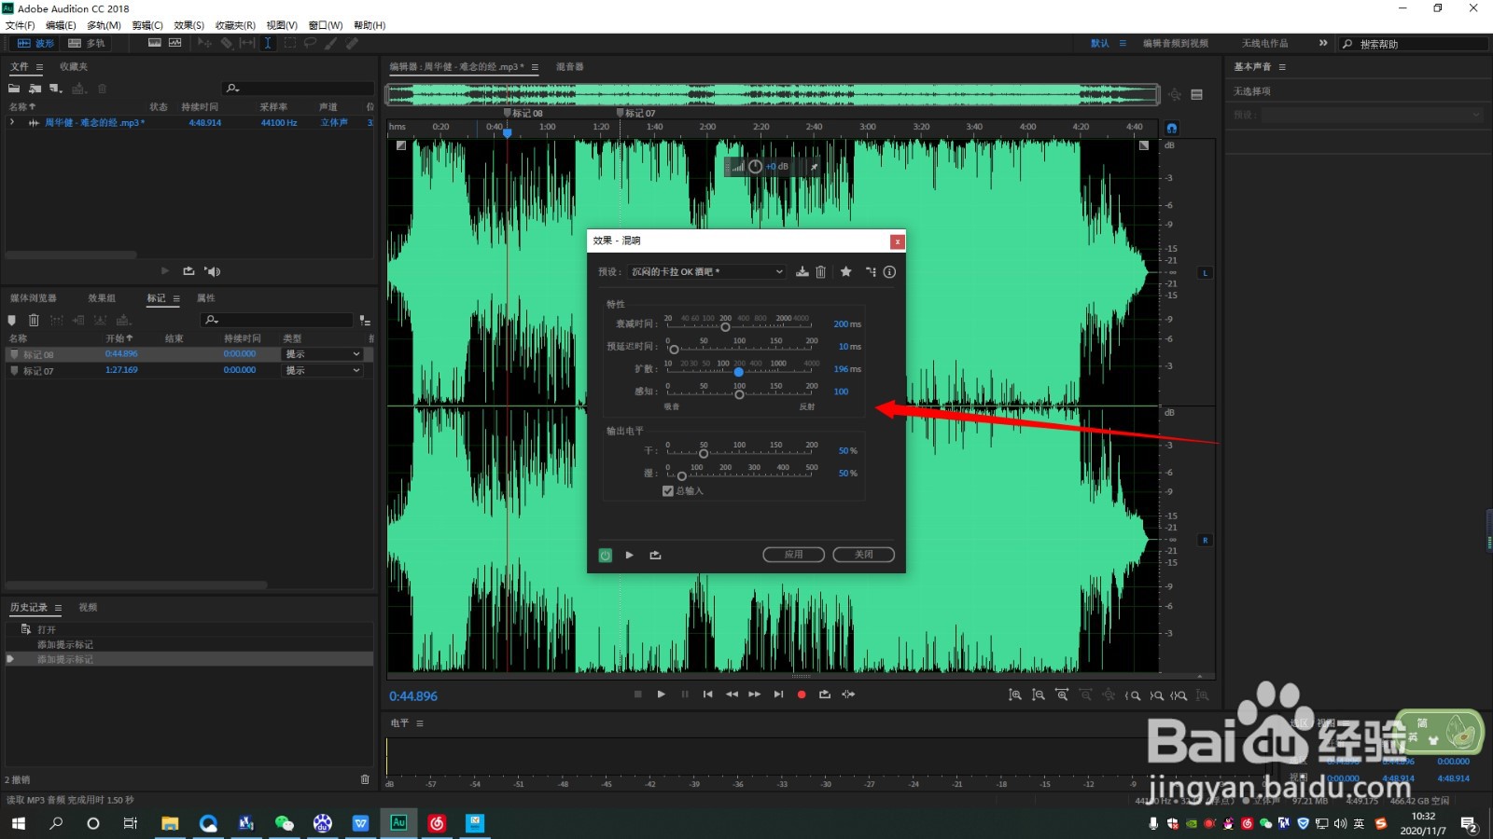
Task: Toggle loop preview in reverb dialog
Action: 655,555
